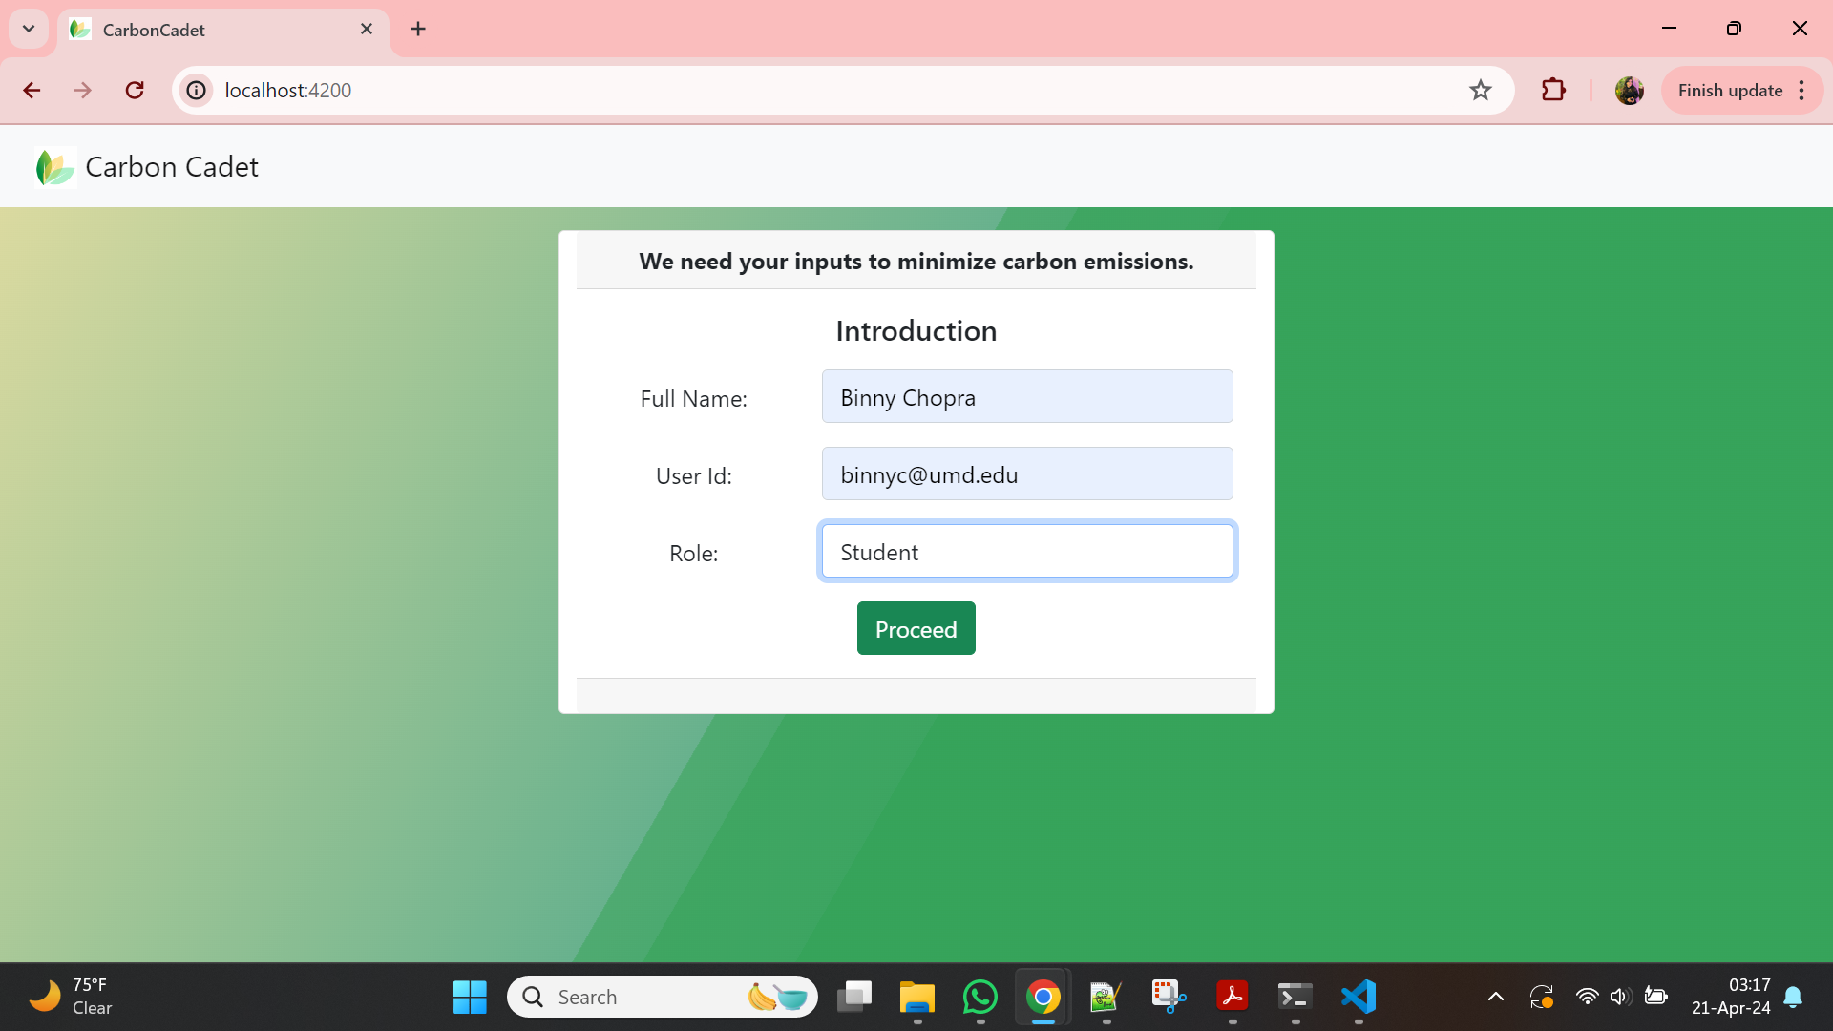The image size is (1833, 1031).
Task: Click the Proceed button
Action: 916,628
